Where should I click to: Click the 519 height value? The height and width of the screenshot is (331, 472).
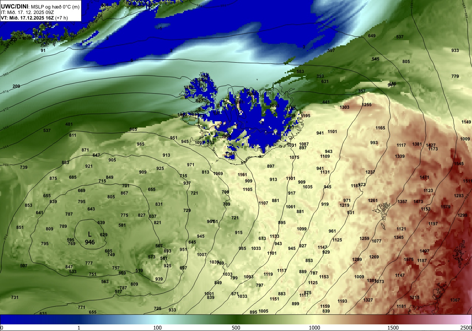tap(139, 271)
